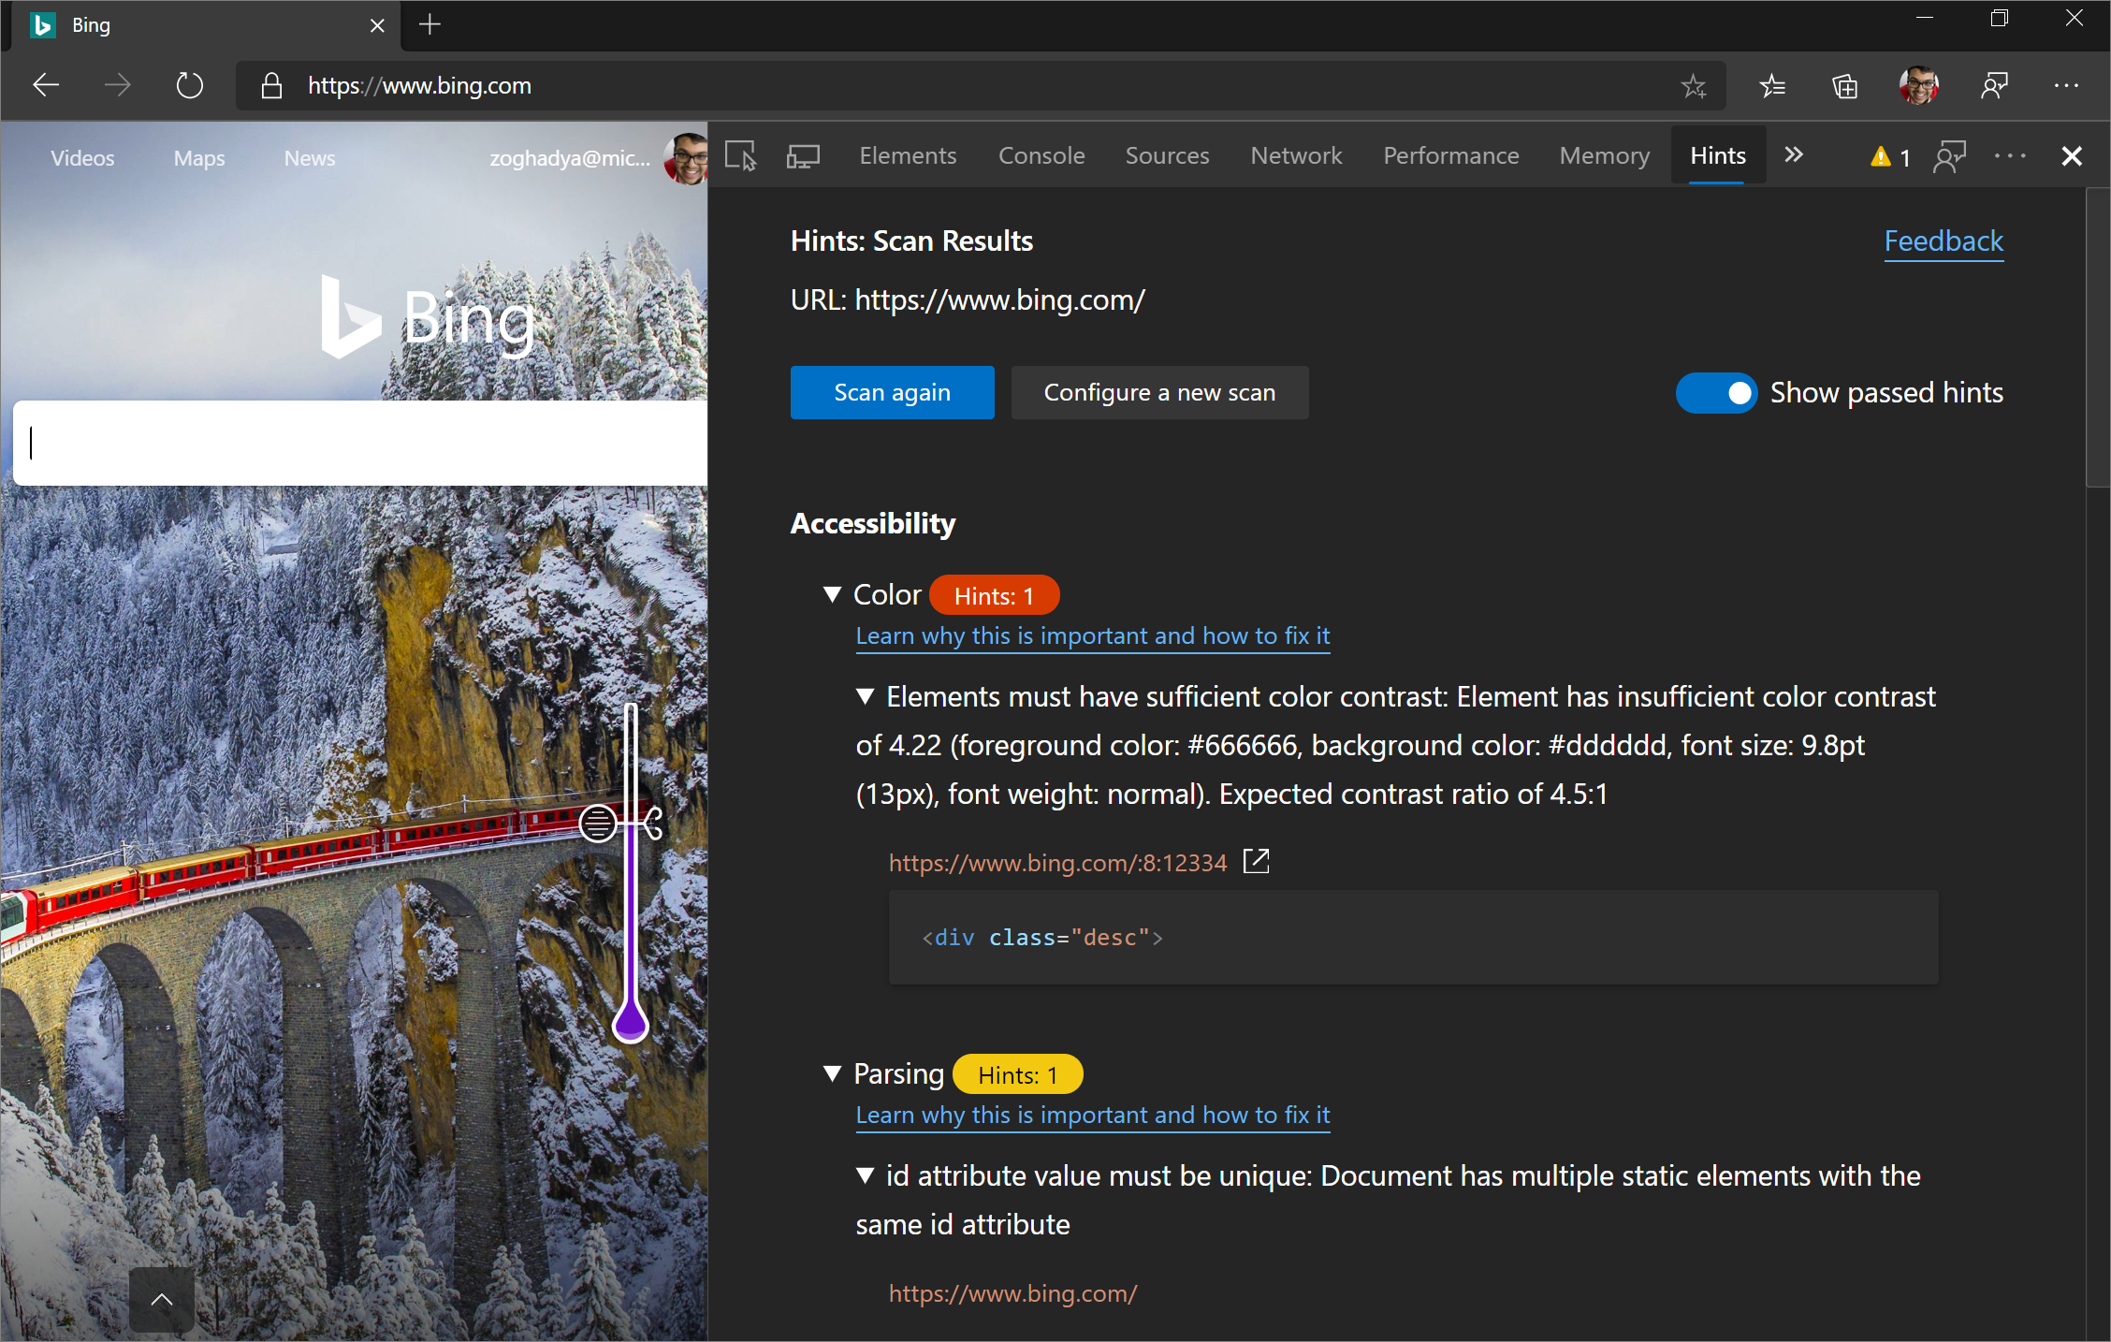This screenshot has width=2111, height=1342.
Task: Open the DevTools feedback icon
Action: [x=1950, y=157]
